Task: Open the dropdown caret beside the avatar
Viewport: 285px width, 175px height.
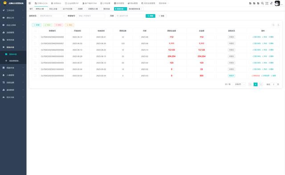Action: point(282,4)
